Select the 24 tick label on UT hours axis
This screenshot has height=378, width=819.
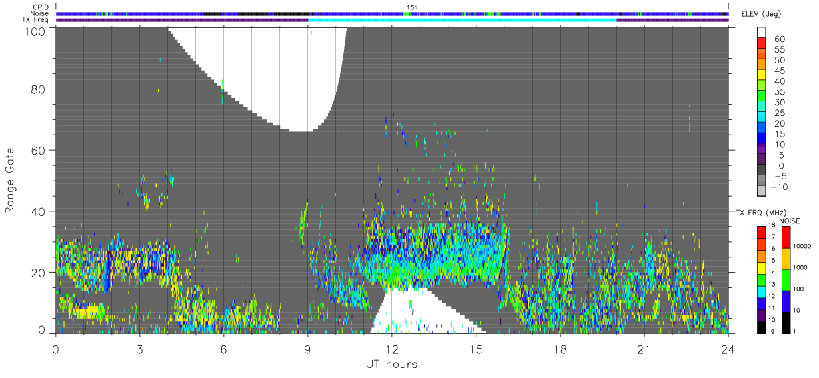pyautogui.click(x=728, y=349)
